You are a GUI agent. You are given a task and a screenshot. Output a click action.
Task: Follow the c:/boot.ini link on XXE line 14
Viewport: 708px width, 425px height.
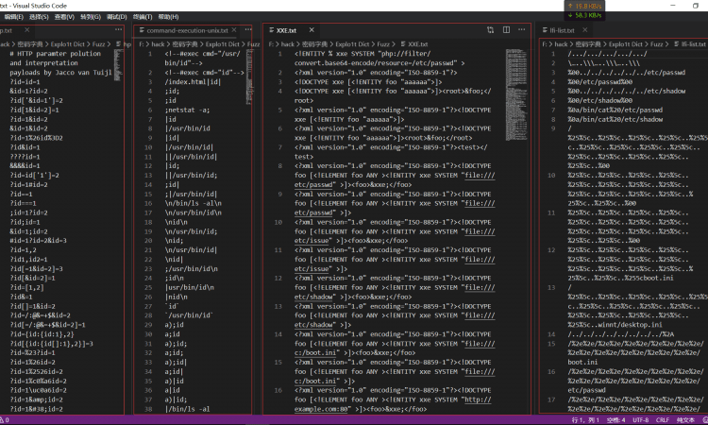click(315, 352)
